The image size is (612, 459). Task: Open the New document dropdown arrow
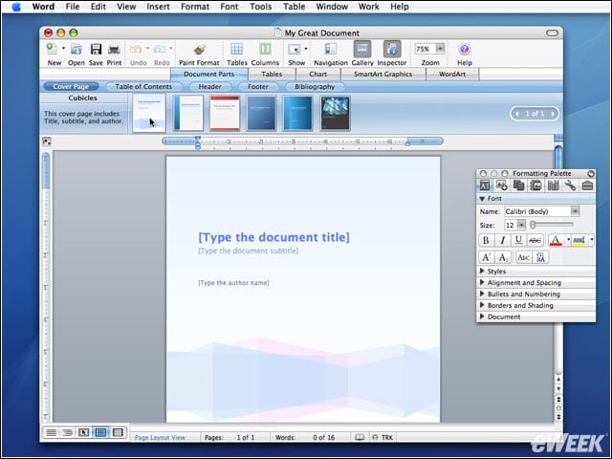63,49
